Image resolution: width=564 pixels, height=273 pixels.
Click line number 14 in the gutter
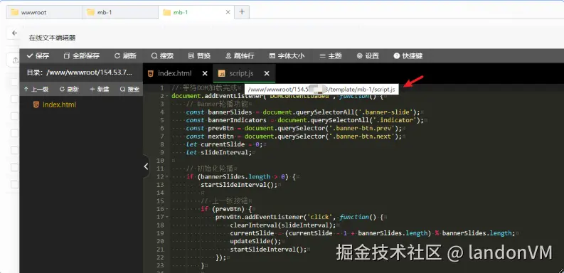point(161,193)
